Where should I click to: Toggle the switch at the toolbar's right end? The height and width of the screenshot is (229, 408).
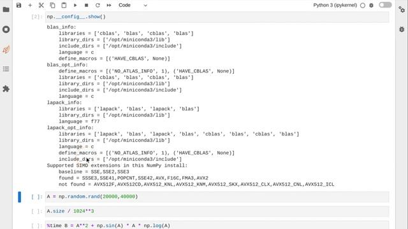click(385, 5)
